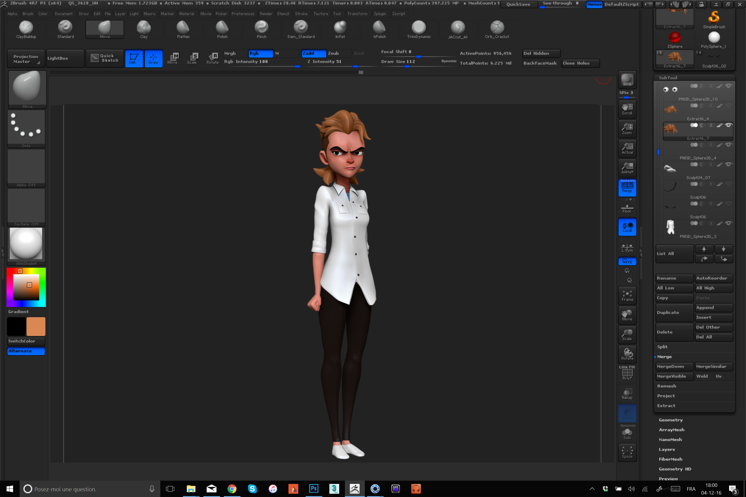Click the Zoom canvas icon
Viewport: 746px width, 497px height.
tap(627, 129)
